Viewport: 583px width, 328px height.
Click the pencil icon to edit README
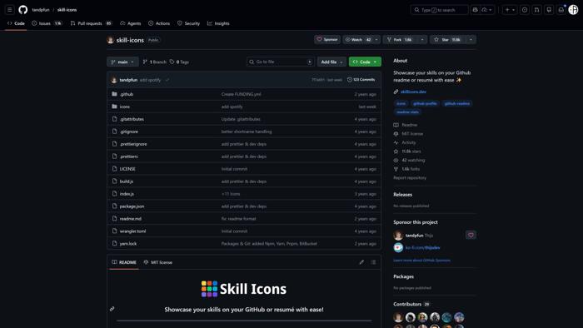(x=361, y=262)
